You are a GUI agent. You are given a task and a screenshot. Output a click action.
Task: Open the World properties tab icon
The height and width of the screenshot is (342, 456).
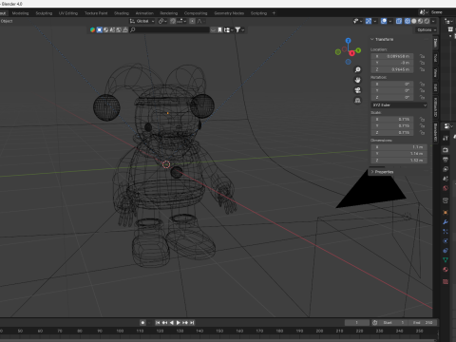pos(446,188)
